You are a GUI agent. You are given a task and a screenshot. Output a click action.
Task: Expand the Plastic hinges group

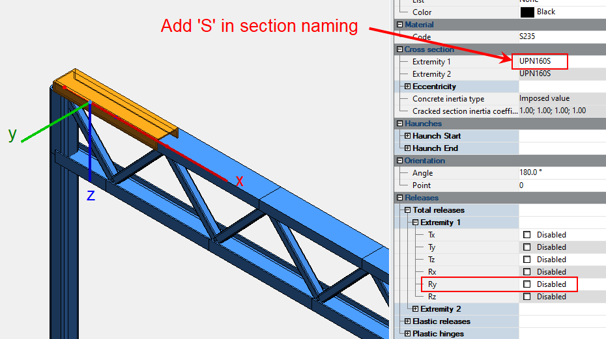click(408, 334)
